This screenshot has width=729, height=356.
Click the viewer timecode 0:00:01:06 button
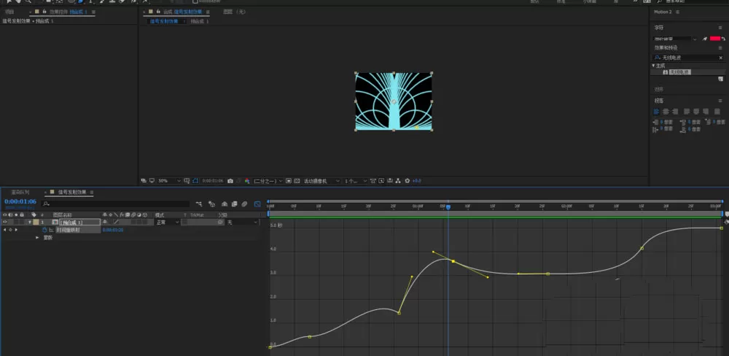point(213,181)
